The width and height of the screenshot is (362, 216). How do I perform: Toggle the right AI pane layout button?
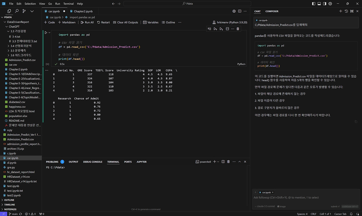click(325, 4)
